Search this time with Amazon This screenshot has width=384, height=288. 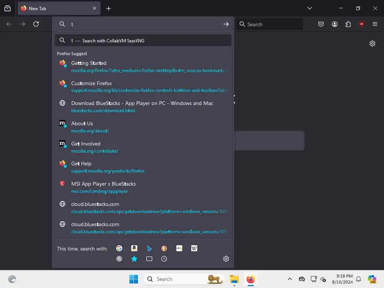[134, 248]
